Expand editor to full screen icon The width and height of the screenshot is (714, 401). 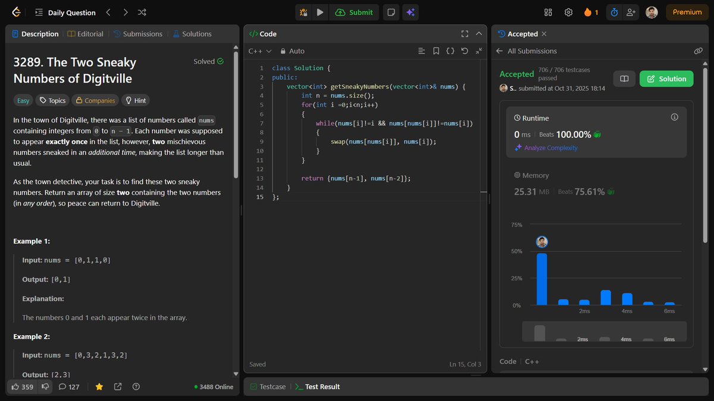pyautogui.click(x=479, y=51)
